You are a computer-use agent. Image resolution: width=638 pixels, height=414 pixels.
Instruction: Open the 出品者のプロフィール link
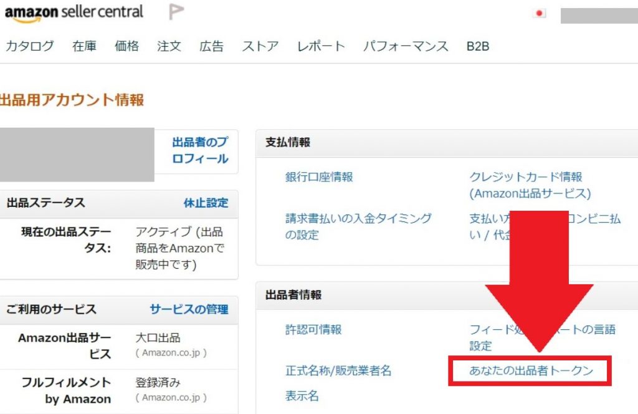point(200,150)
